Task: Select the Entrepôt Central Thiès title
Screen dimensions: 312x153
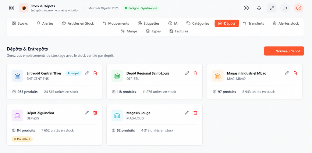Action: click(44, 73)
